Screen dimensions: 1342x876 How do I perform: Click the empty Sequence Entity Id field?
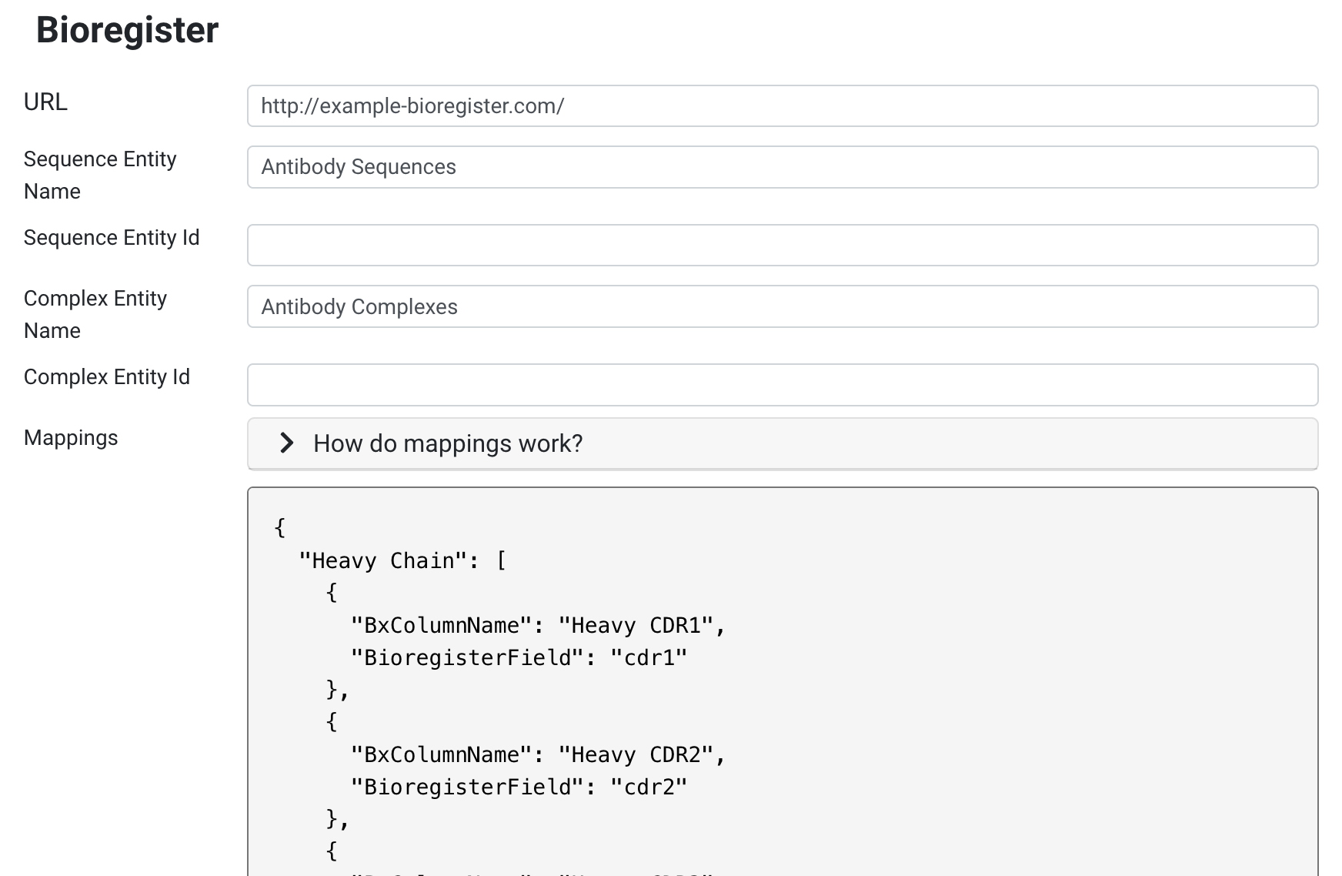click(x=693, y=245)
